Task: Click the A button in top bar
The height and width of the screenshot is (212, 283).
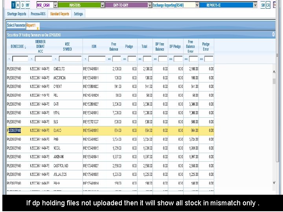Action: click(18, 5)
